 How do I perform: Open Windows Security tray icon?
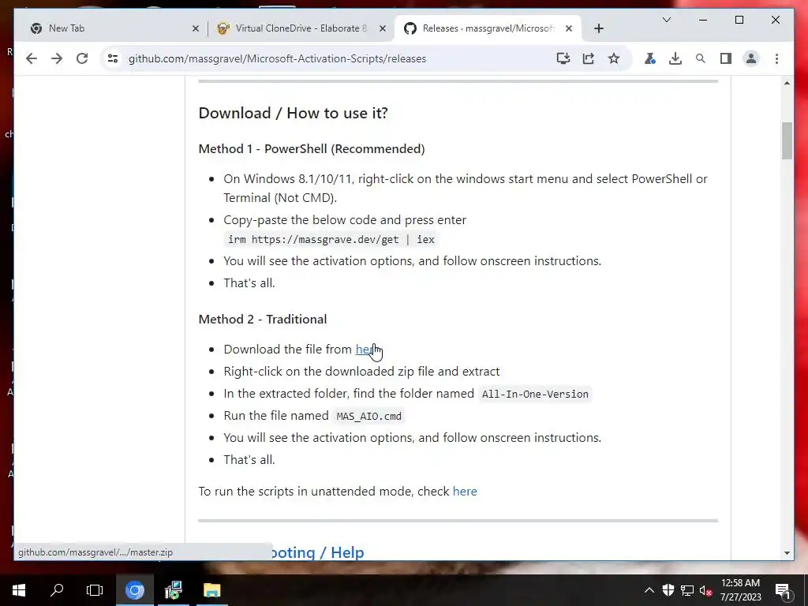[668, 590]
